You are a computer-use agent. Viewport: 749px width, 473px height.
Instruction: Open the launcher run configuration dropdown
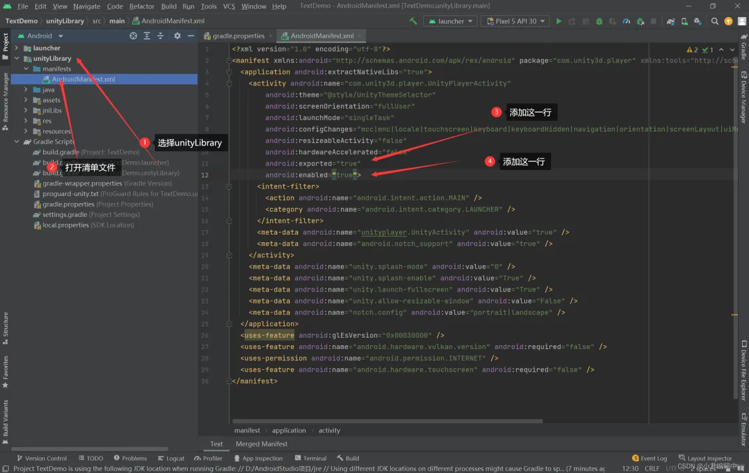450,21
